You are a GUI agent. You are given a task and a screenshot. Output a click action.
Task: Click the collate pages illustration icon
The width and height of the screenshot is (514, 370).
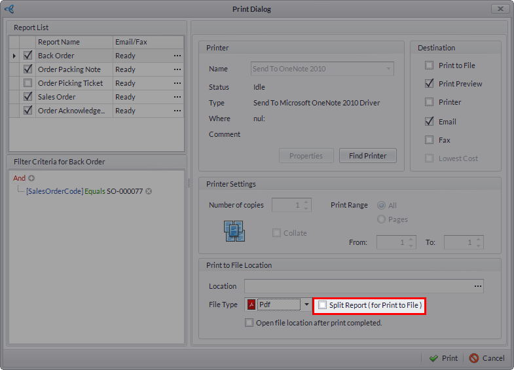coord(234,231)
